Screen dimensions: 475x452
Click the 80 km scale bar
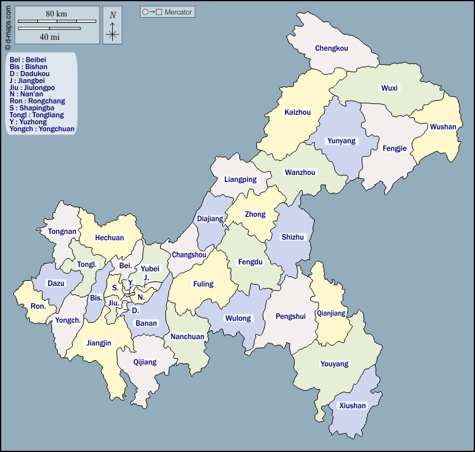click(57, 22)
